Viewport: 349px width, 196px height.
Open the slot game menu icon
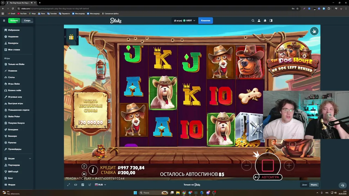[x=84, y=166]
